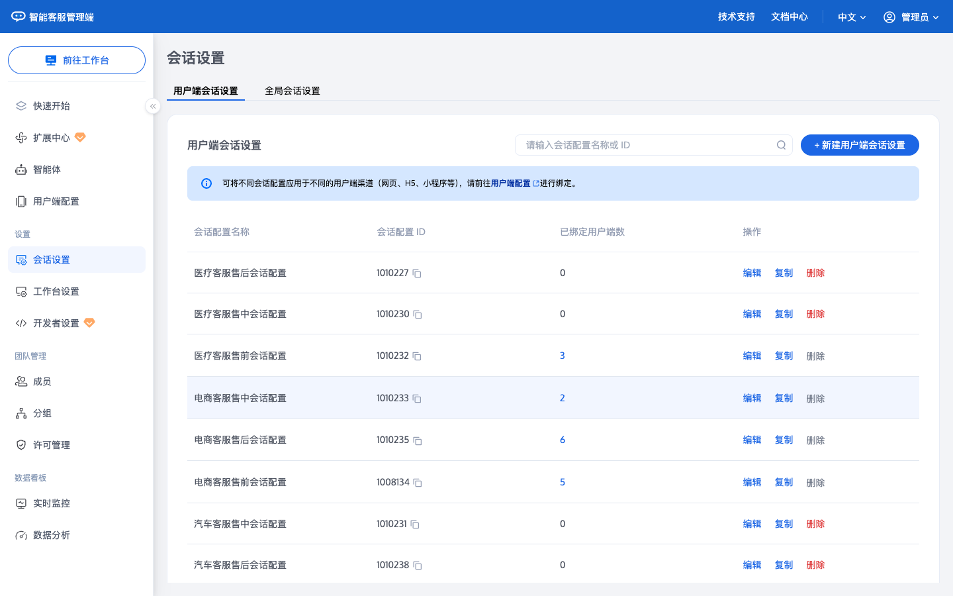This screenshot has width=953, height=596.
Task: Edit 电商客服售前会话配置
Action: [x=752, y=482]
